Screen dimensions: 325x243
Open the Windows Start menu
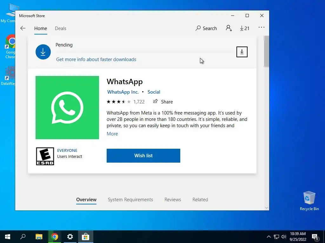8,237
